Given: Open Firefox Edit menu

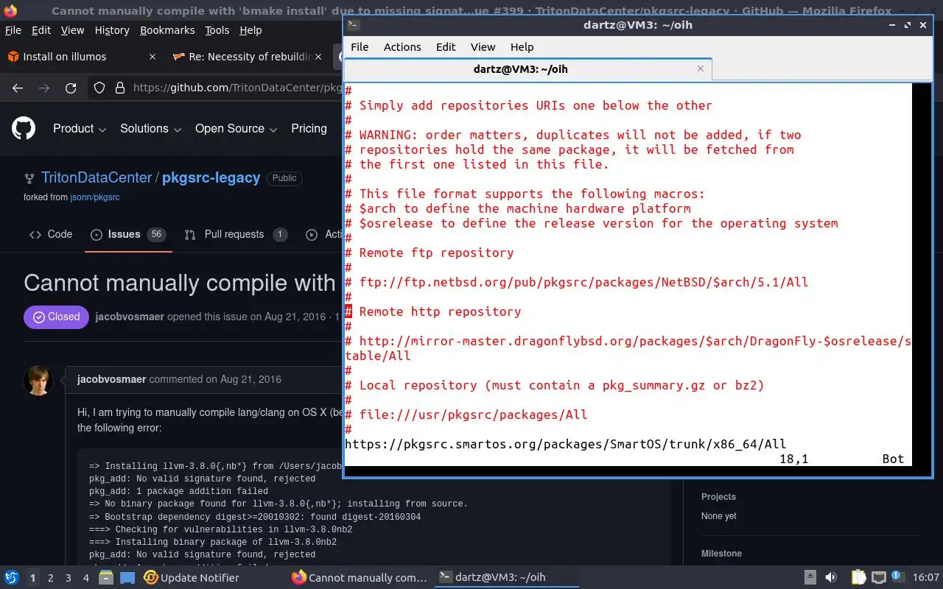Looking at the screenshot, I should [41, 30].
